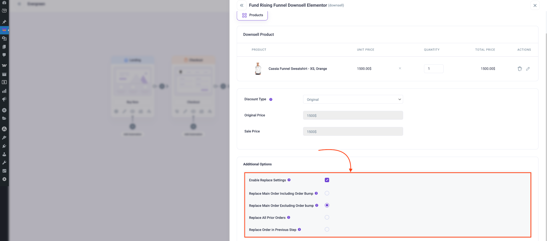Show help for Enable Replace Settings

coord(289,180)
